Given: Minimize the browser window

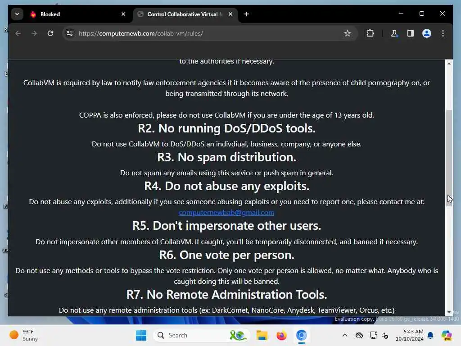Looking at the screenshot, I should click(401, 14).
